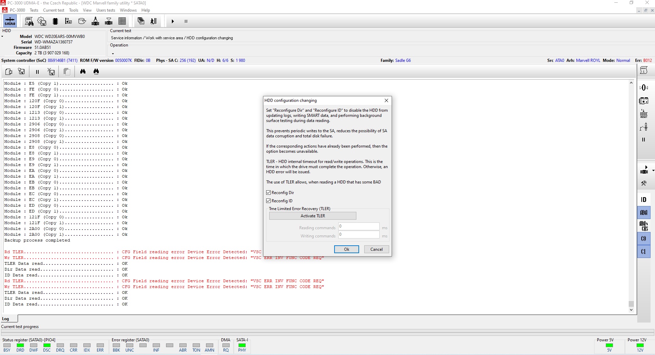Open the Tools menu
This screenshot has width=655, height=355.
(73, 10)
